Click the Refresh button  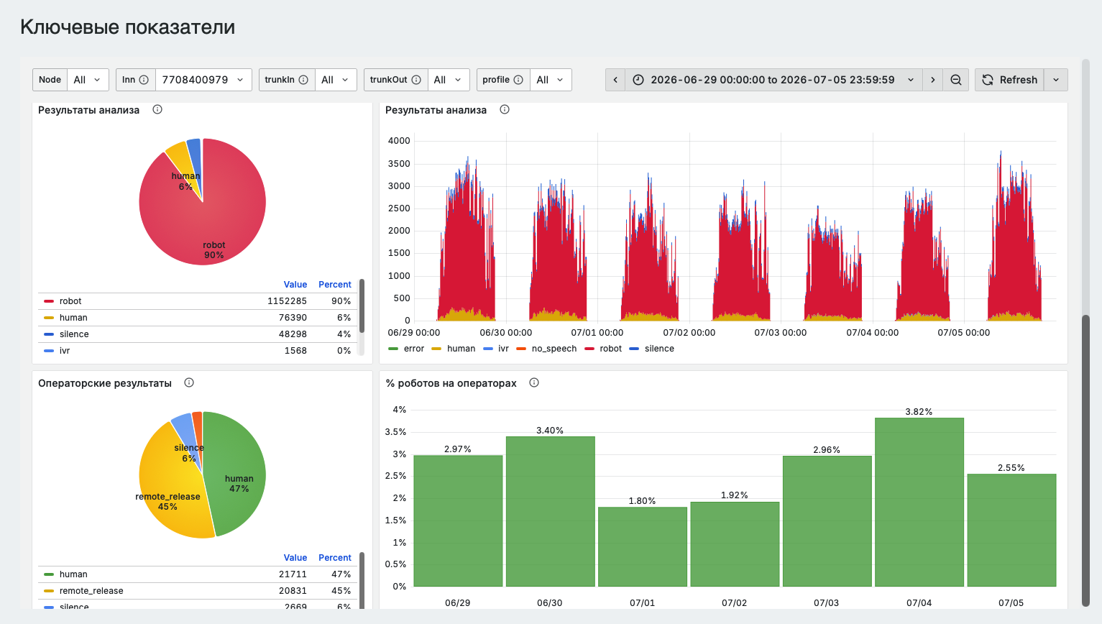[1010, 80]
